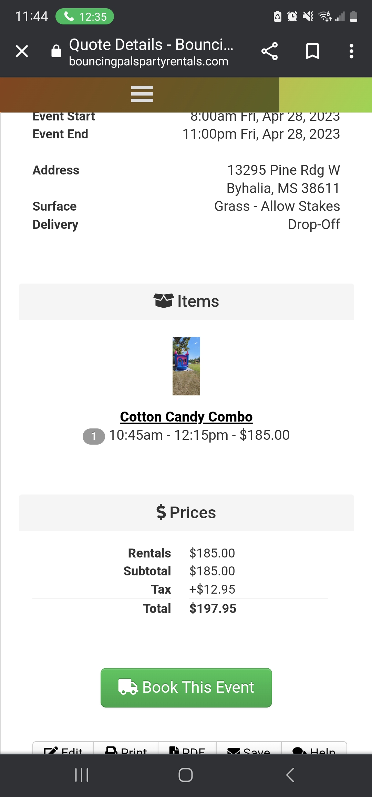Export the quote as PDF
This screenshot has height=797, width=372.
click(x=187, y=750)
